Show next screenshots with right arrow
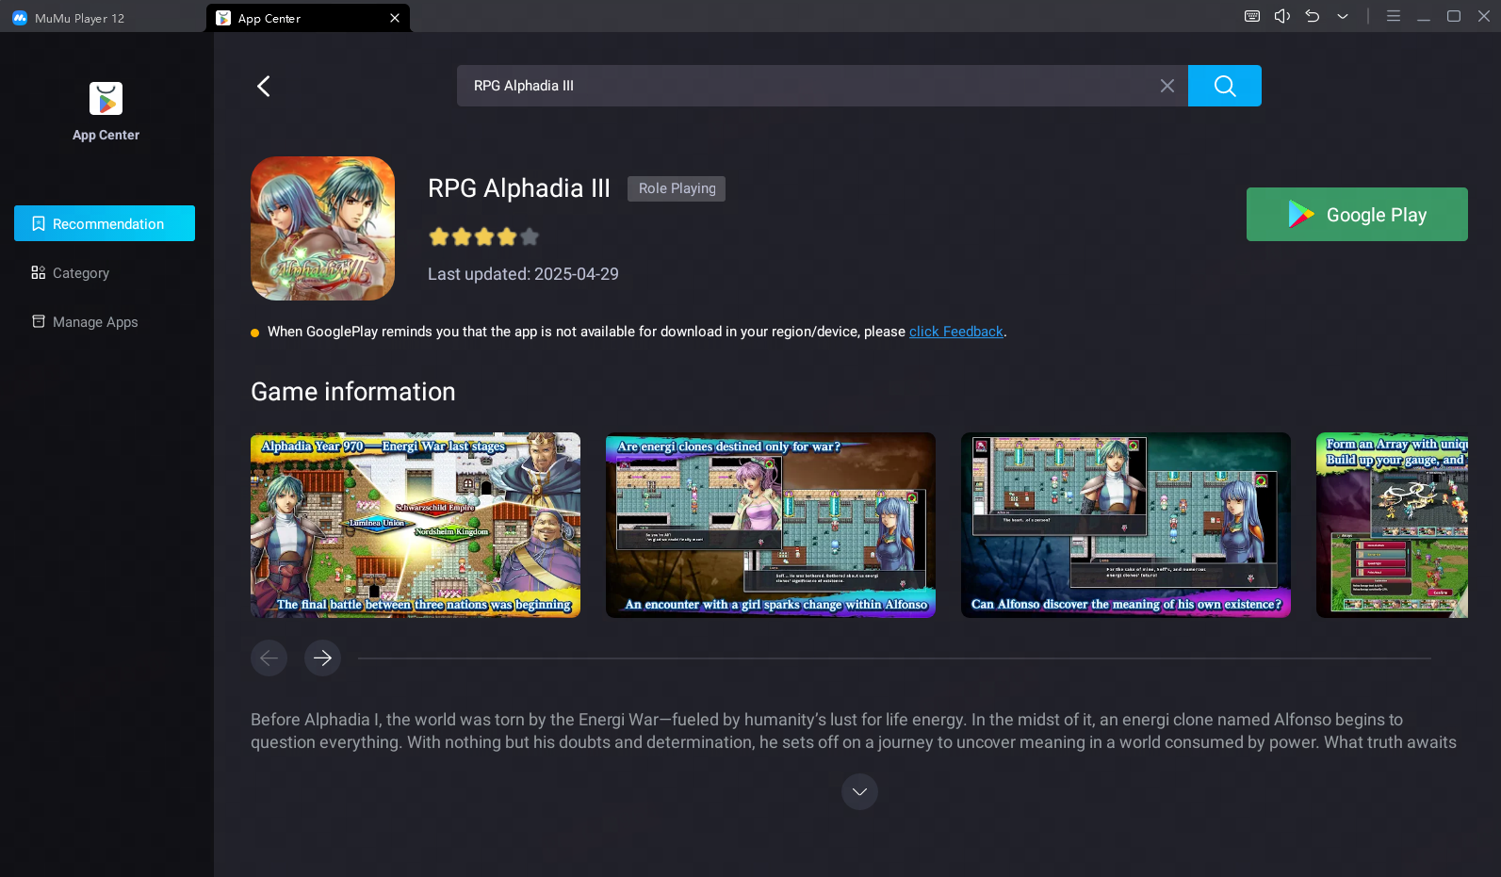Viewport: 1501px width, 877px height. (322, 658)
